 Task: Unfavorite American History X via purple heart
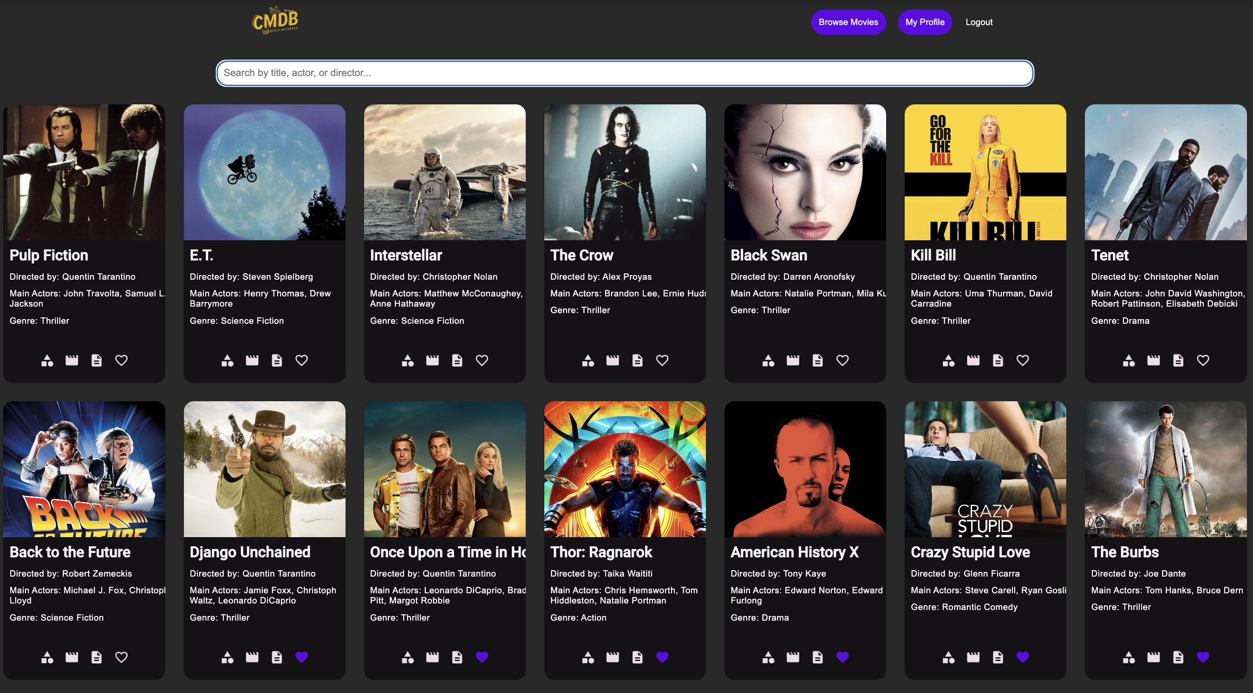tap(842, 657)
